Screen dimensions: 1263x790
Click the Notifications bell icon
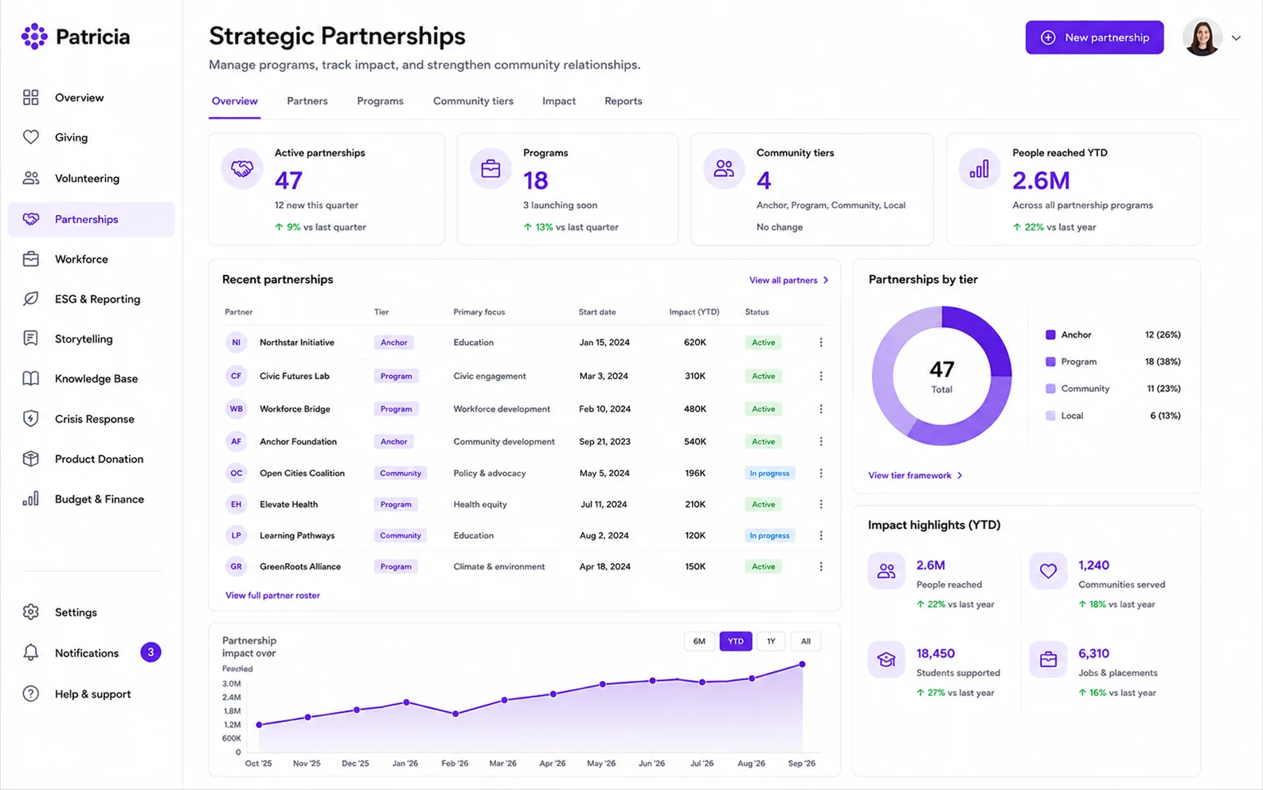click(x=31, y=653)
